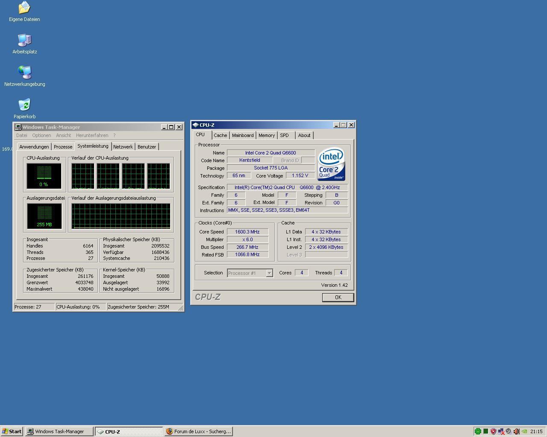Screen dimensions: 547x437
Task: Click the Core Voltage value 1.152 V
Action: coord(300,176)
